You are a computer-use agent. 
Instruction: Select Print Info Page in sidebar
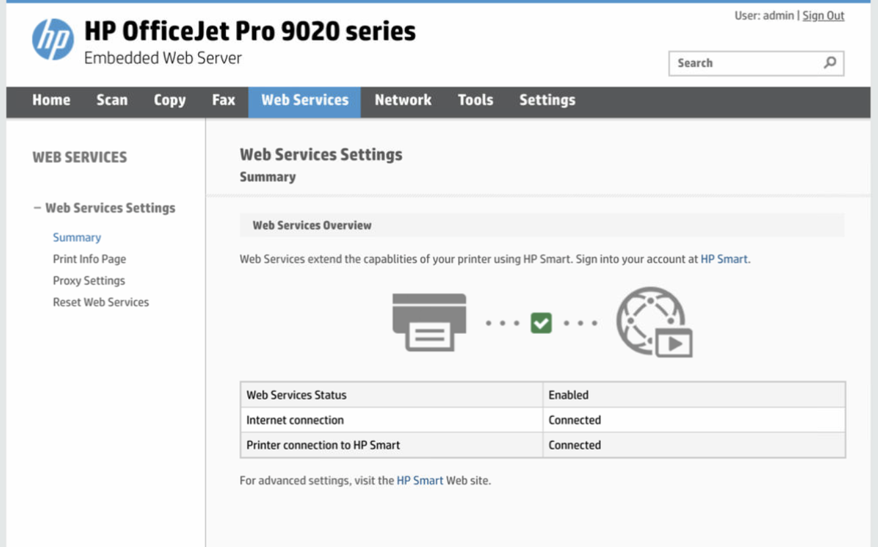point(90,259)
